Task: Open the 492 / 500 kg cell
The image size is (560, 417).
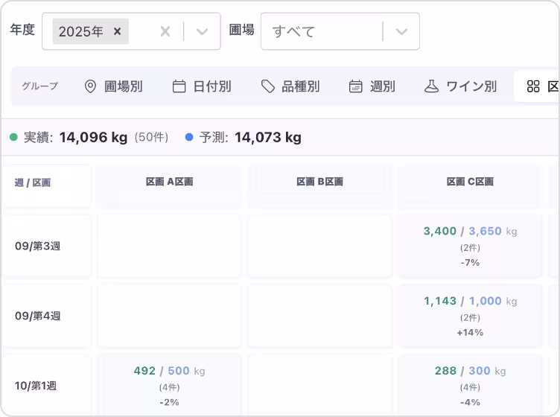Action: coord(169,386)
